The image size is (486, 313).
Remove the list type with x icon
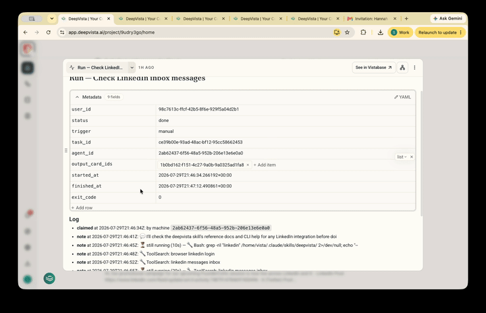411,156
